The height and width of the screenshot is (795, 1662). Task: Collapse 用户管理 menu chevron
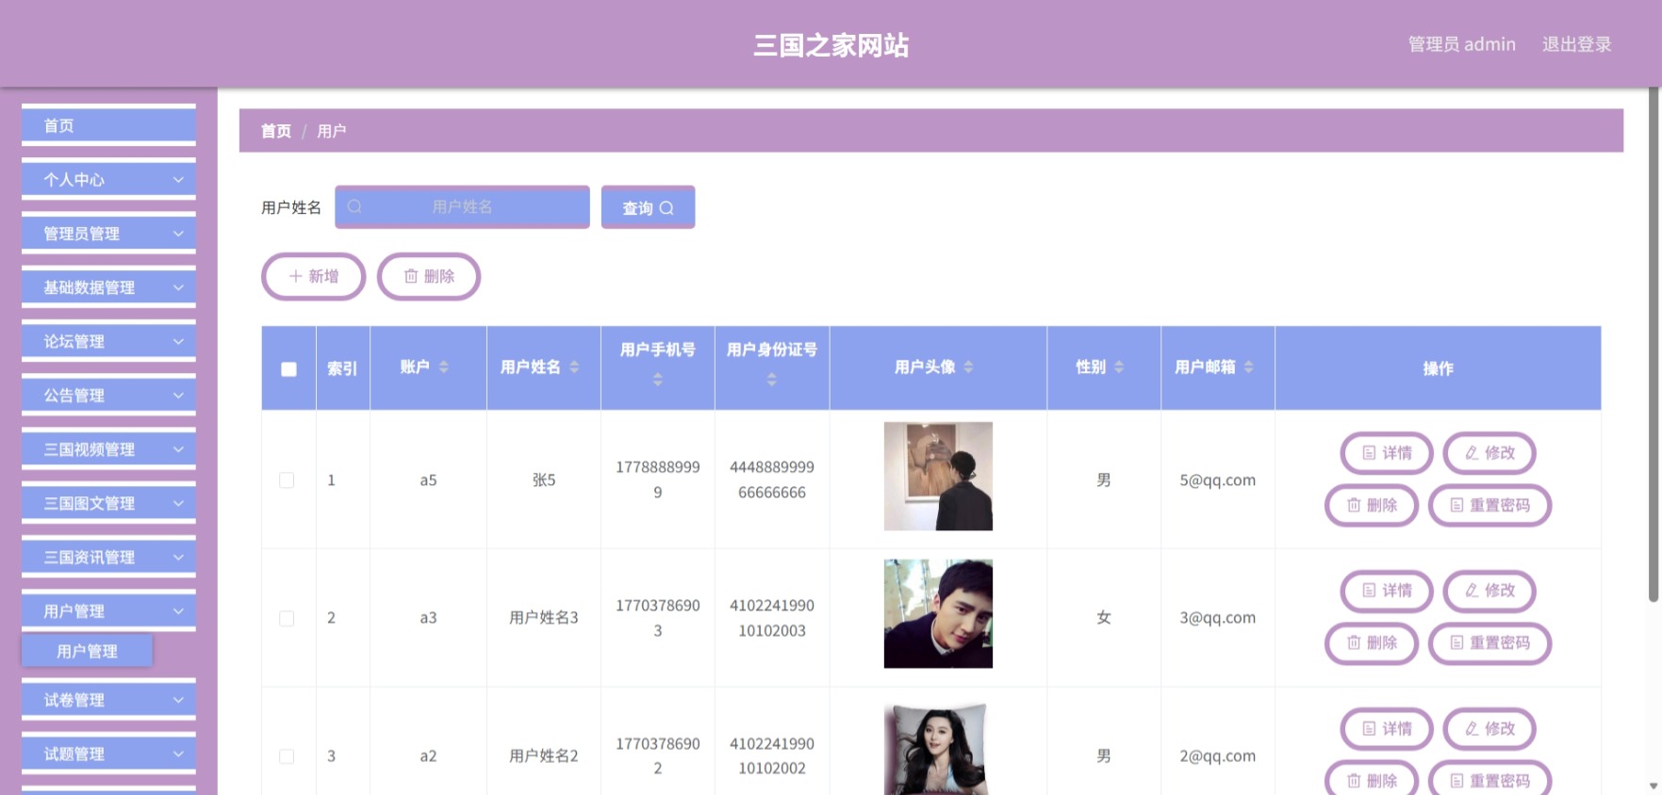pos(178,610)
